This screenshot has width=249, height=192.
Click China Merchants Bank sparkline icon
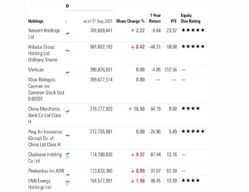point(67,112)
